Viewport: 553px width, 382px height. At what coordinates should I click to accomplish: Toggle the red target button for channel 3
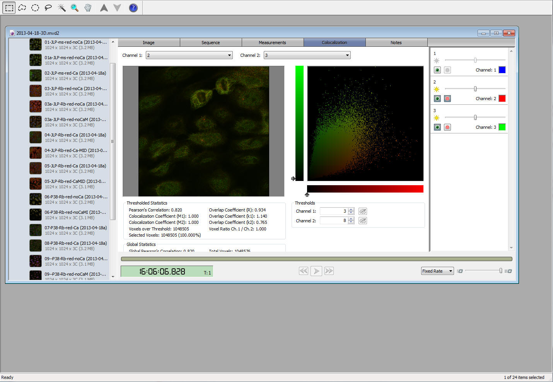447,127
